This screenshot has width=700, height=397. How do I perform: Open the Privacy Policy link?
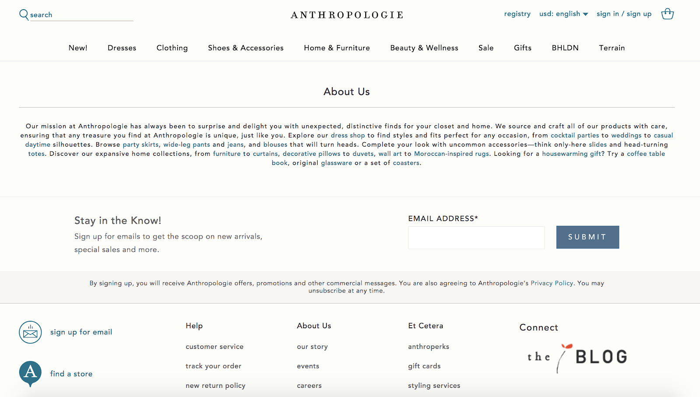[x=552, y=283]
